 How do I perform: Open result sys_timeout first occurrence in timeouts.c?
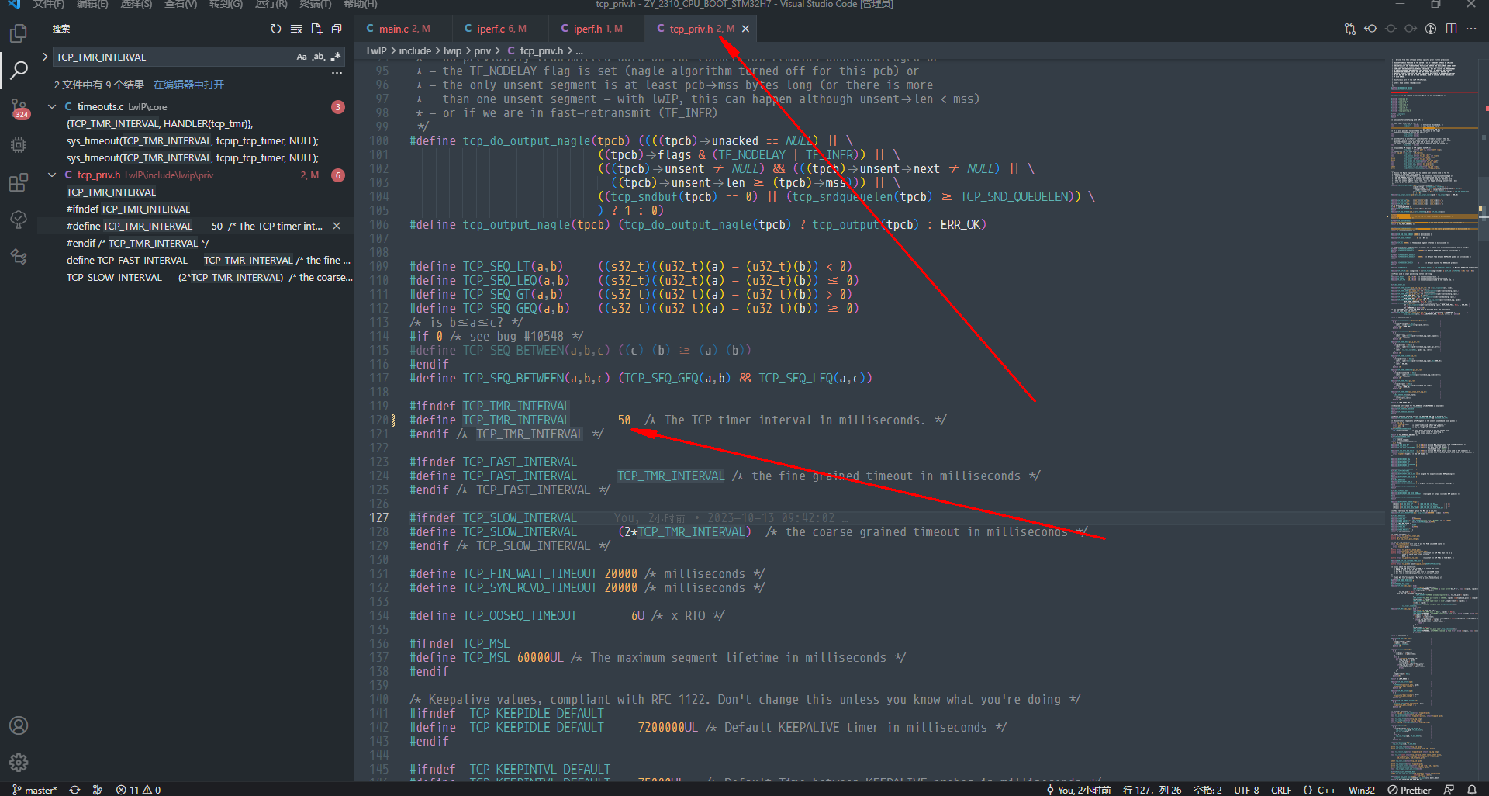coord(192,140)
